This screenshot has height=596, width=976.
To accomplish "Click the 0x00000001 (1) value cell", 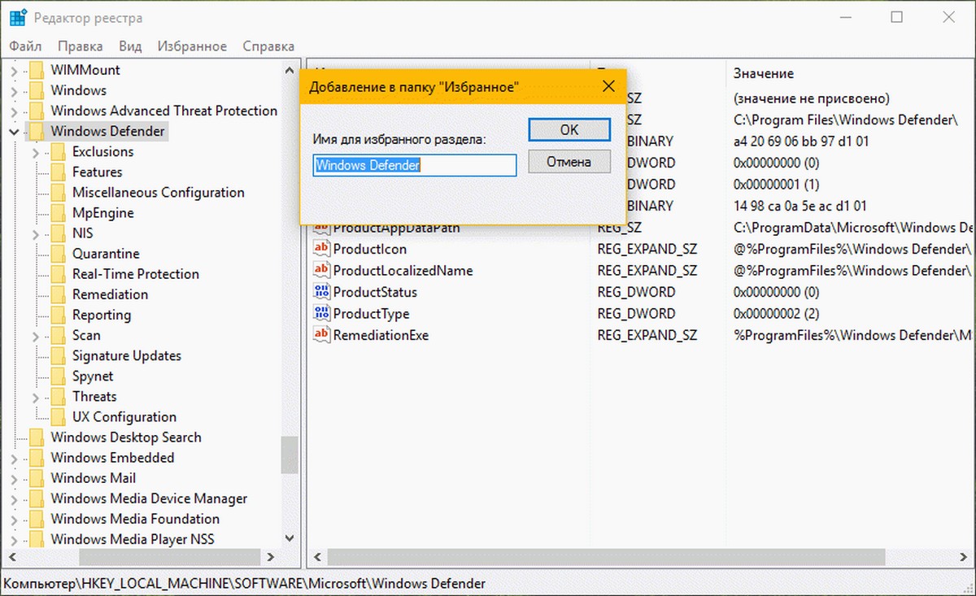I will pos(777,185).
